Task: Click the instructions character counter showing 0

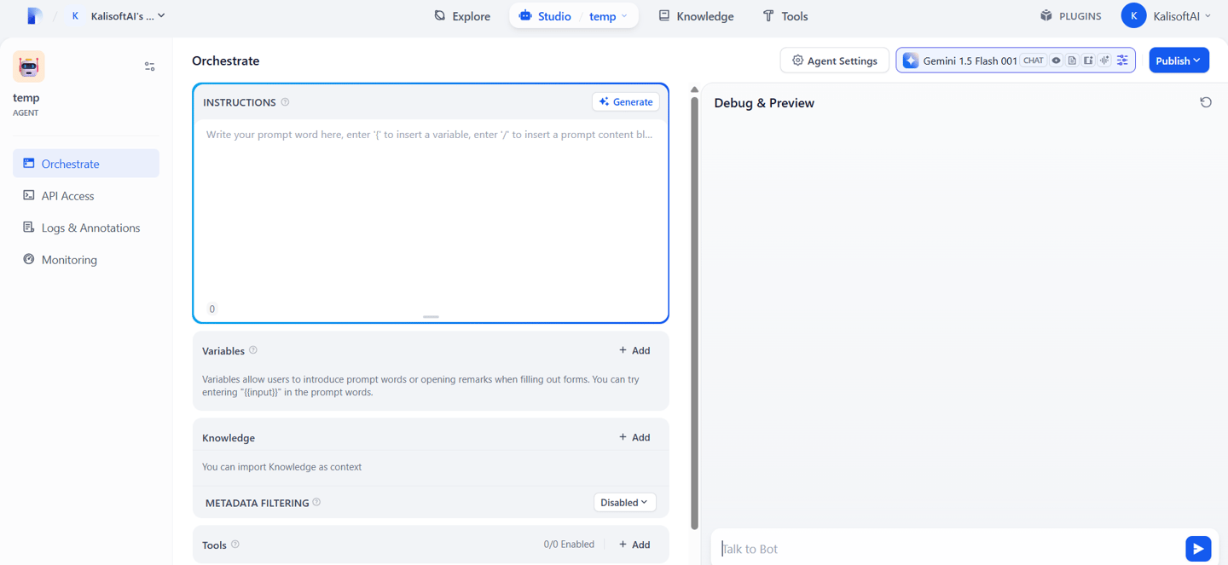Action: point(212,308)
